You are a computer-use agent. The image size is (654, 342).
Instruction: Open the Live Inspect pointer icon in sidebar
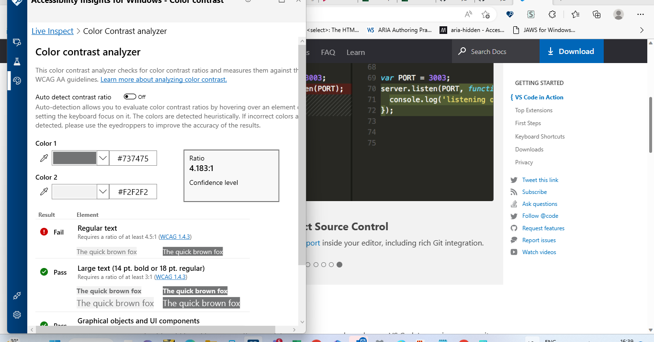18,42
